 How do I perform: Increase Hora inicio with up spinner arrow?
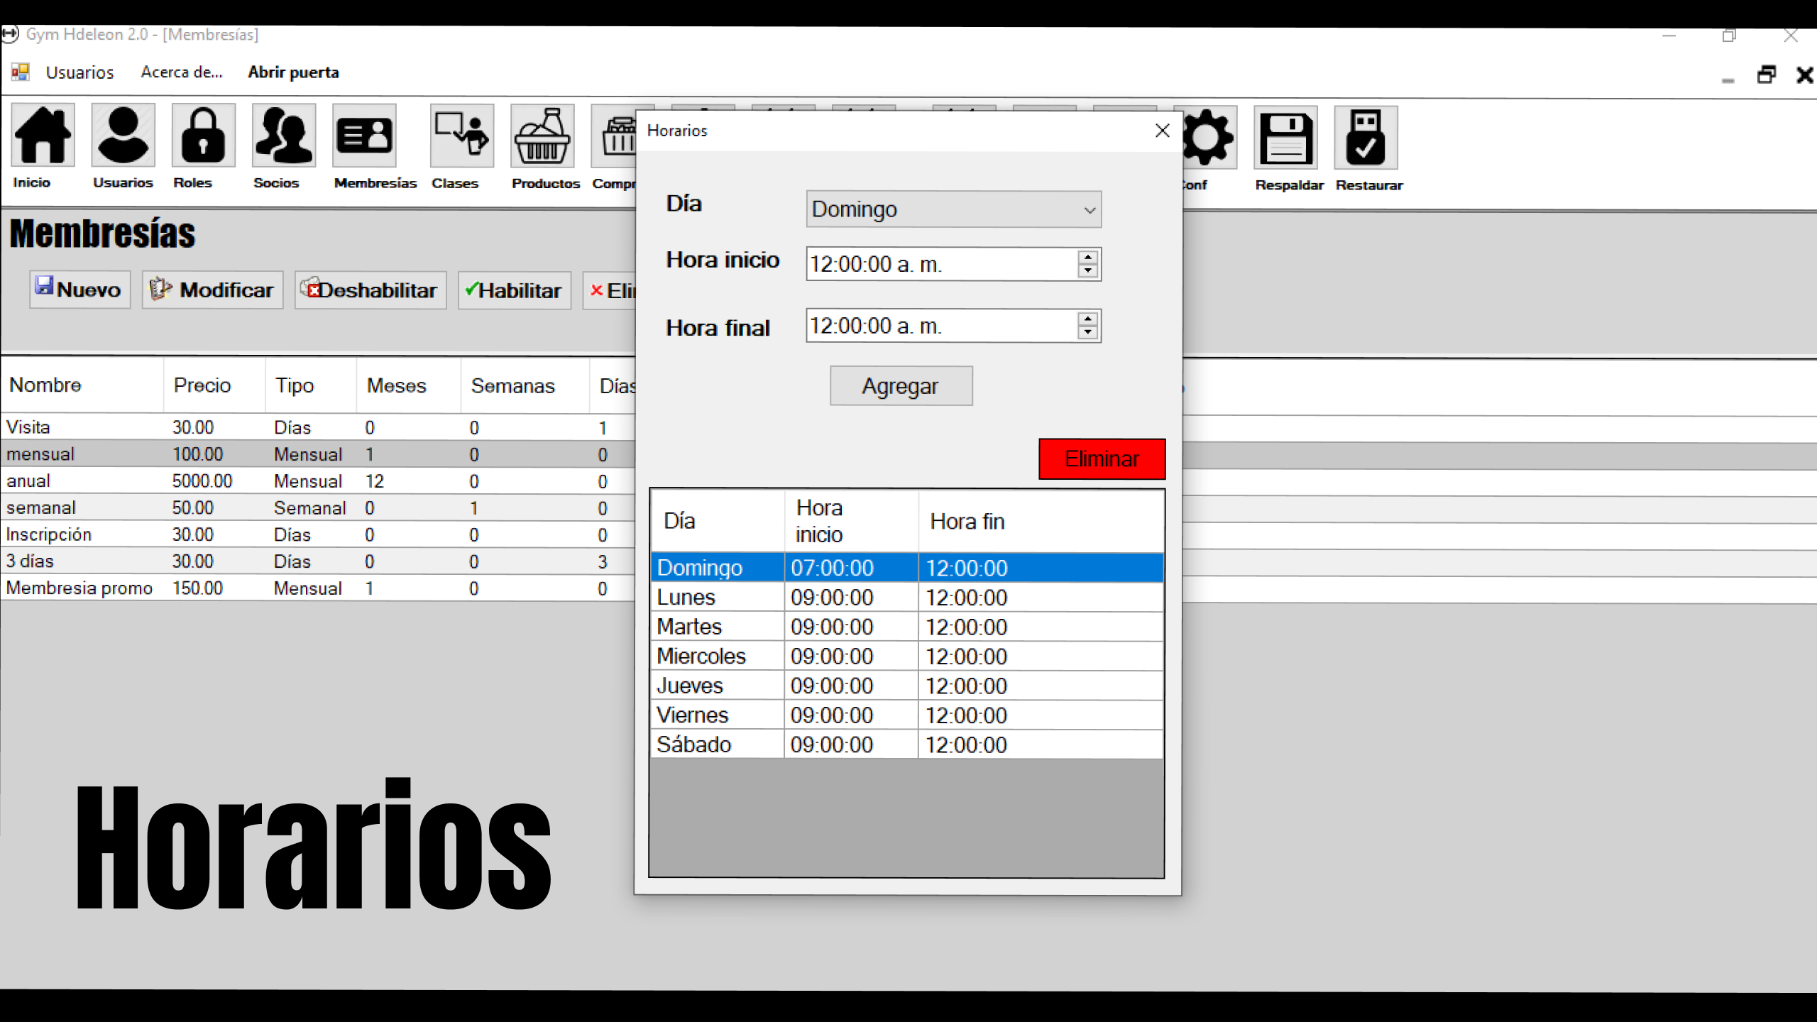click(1088, 258)
